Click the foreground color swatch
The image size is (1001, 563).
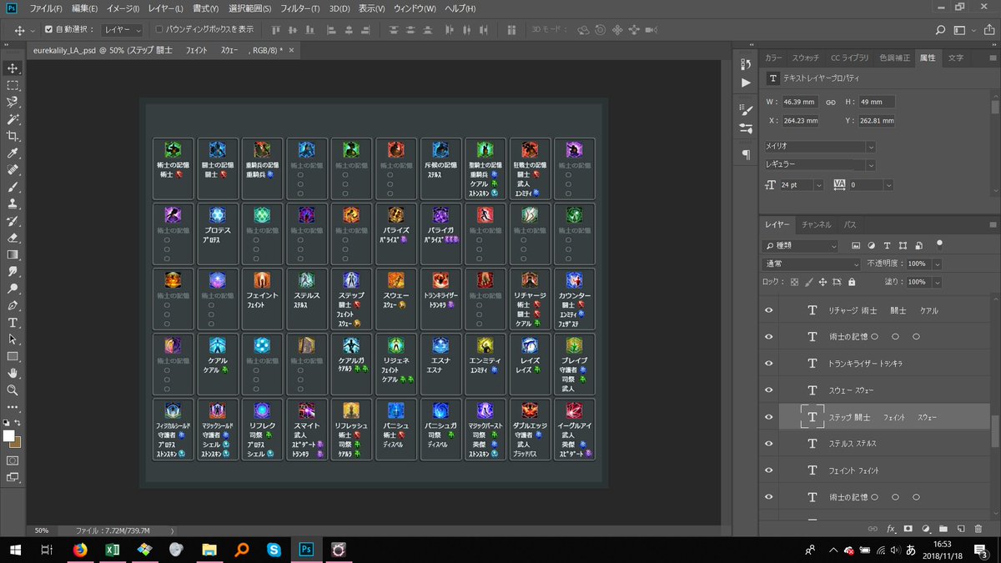(8, 436)
